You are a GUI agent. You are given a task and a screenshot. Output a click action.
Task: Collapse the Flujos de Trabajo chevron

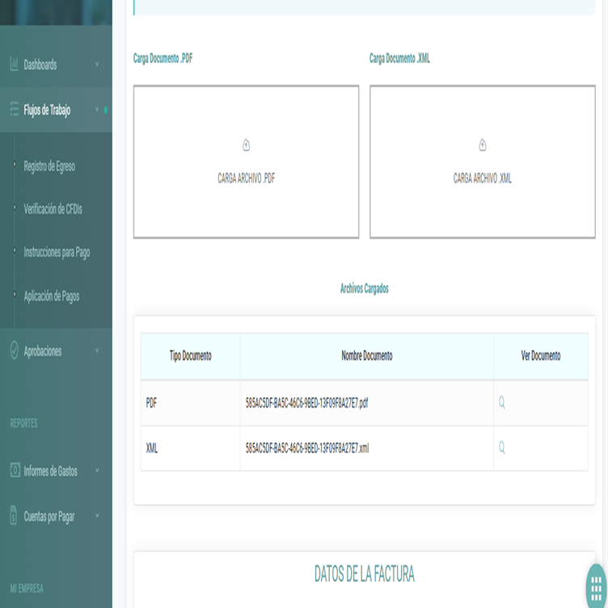tap(97, 110)
